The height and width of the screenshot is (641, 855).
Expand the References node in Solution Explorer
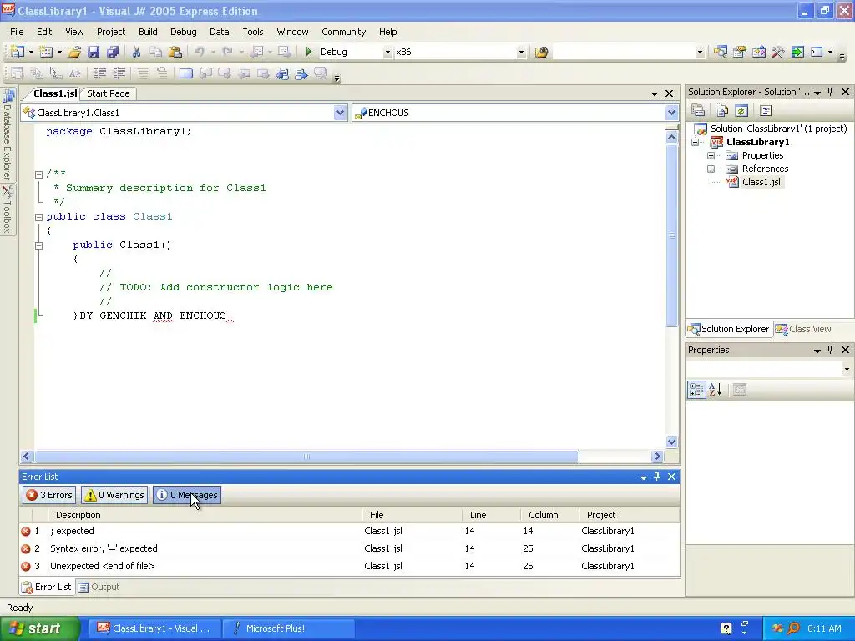711,169
